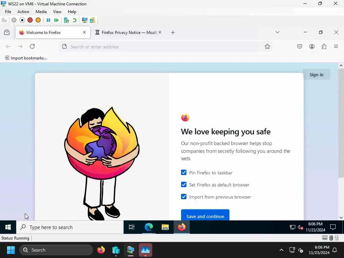Click the host taskbar Search box

point(56,250)
